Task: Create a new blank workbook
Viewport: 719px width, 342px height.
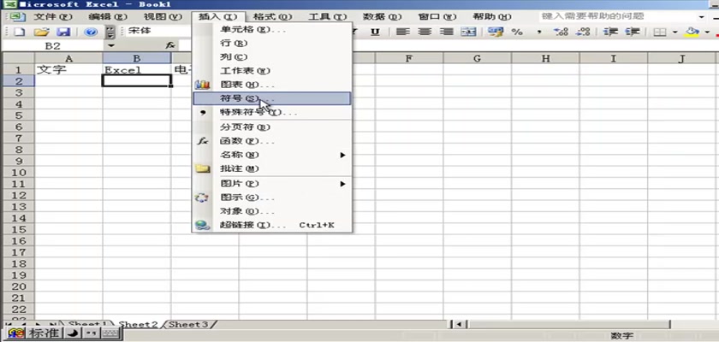Action: tap(19, 32)
